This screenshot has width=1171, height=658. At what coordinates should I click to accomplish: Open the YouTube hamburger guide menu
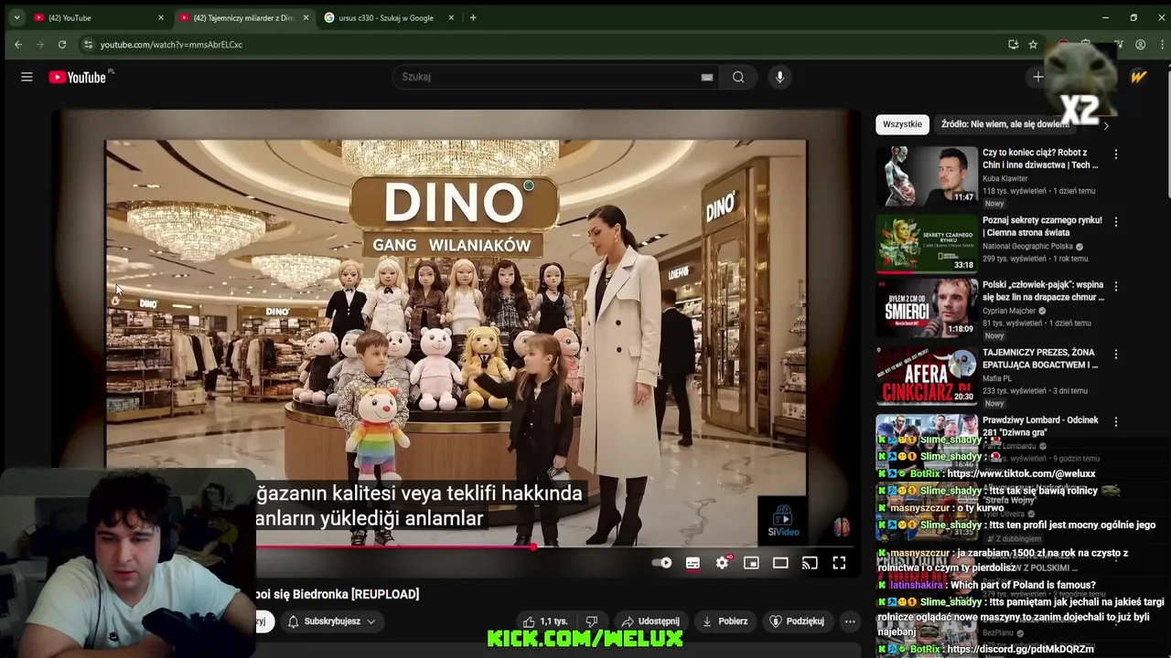click(x=27, y=78)
